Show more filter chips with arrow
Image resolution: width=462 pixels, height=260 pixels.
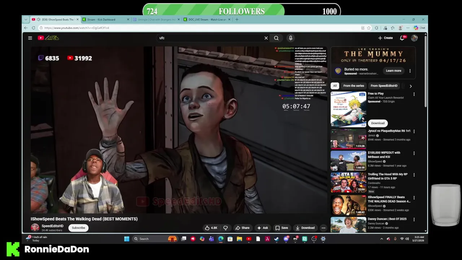click(410, 86)
